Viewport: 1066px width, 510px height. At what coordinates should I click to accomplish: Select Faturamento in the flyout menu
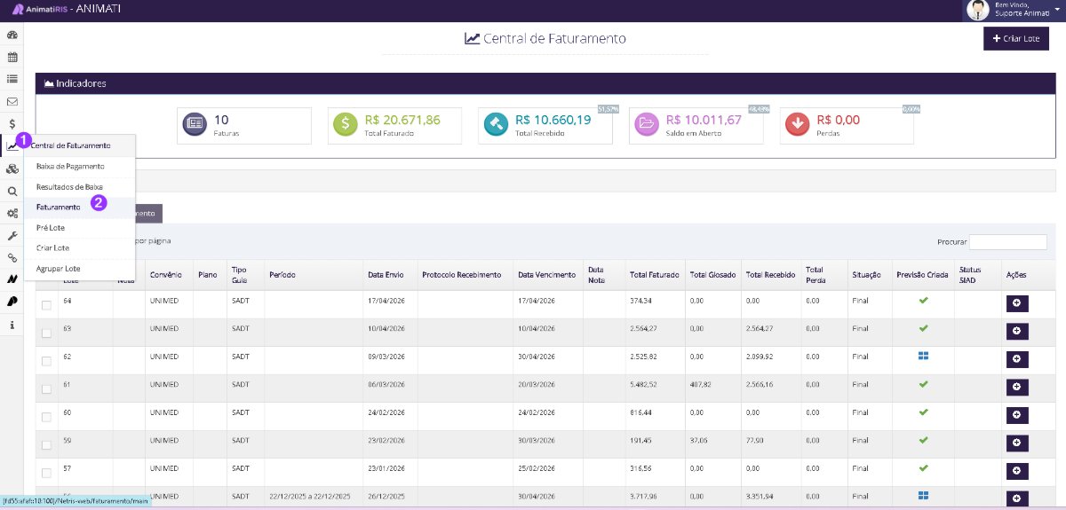click(x=58, y=207)
